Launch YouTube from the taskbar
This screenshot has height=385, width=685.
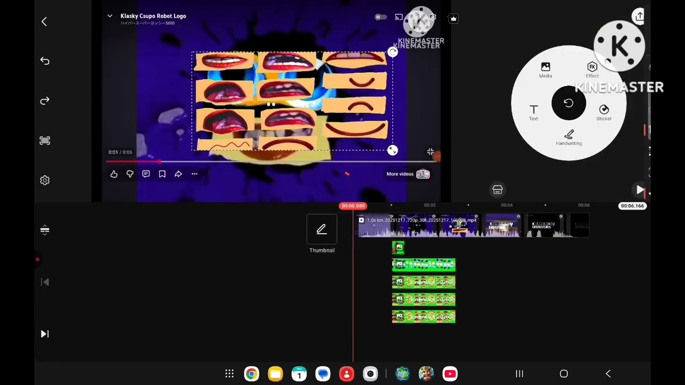450,374
